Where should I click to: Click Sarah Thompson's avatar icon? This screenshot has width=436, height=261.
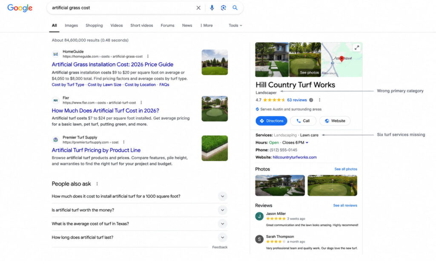pyautogui.click(x=259, y=239)
